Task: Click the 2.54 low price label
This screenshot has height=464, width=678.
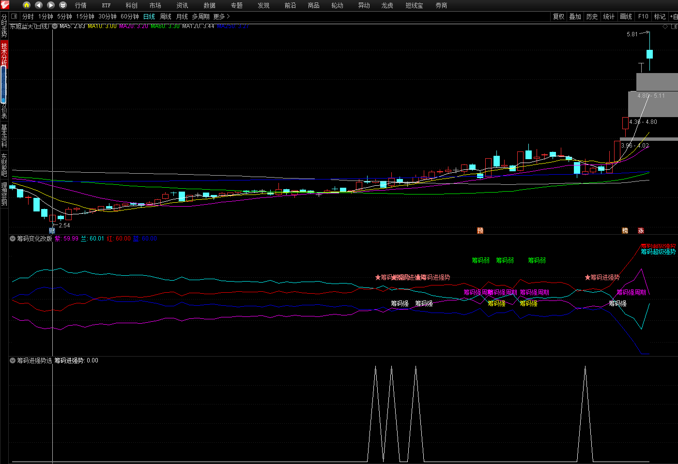Action: point(64,225)
